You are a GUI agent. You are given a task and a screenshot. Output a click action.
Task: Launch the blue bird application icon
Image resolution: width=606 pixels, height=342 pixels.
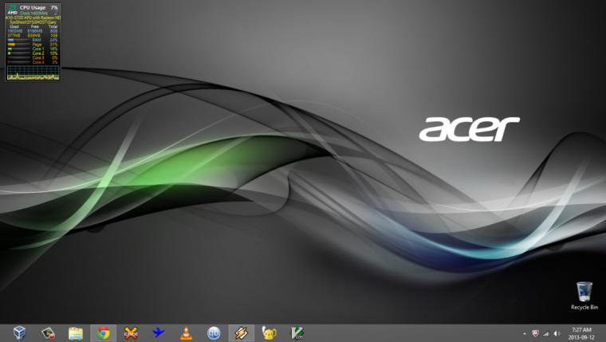pyautogui.click(x=159, y=332)
